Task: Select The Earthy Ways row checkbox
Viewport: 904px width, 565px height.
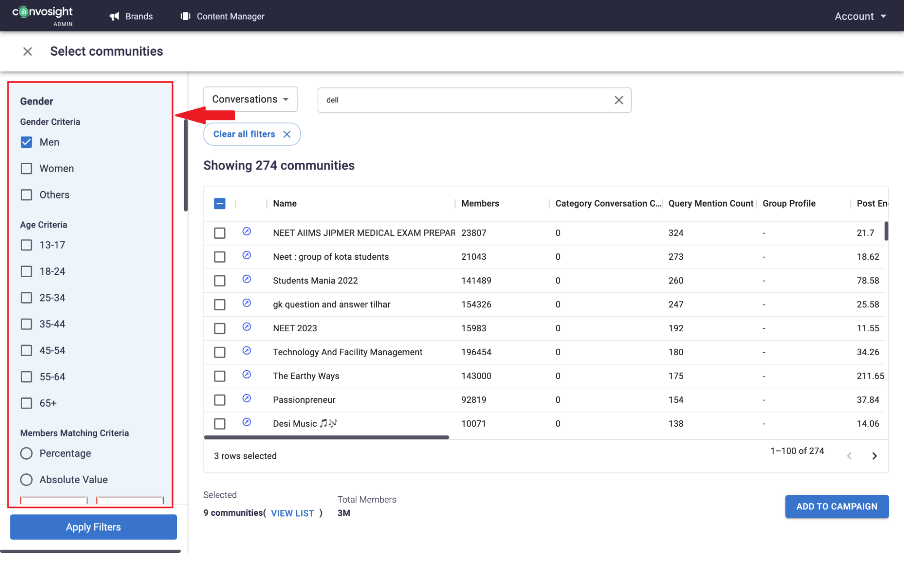Action: coord(220,376)
